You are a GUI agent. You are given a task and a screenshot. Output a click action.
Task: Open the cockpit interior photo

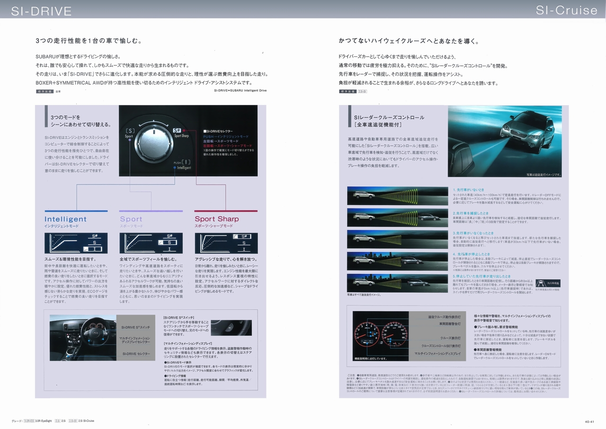coord(83,338)
